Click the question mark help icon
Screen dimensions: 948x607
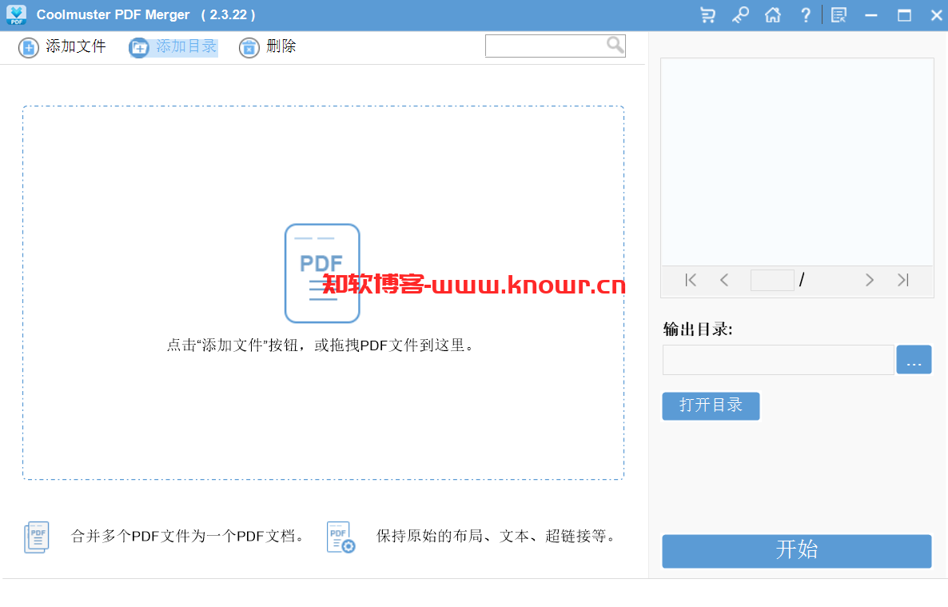[805, 14]
